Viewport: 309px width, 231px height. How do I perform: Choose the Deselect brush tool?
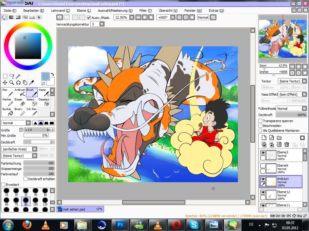pyautogui.click(x=44, y=102)
